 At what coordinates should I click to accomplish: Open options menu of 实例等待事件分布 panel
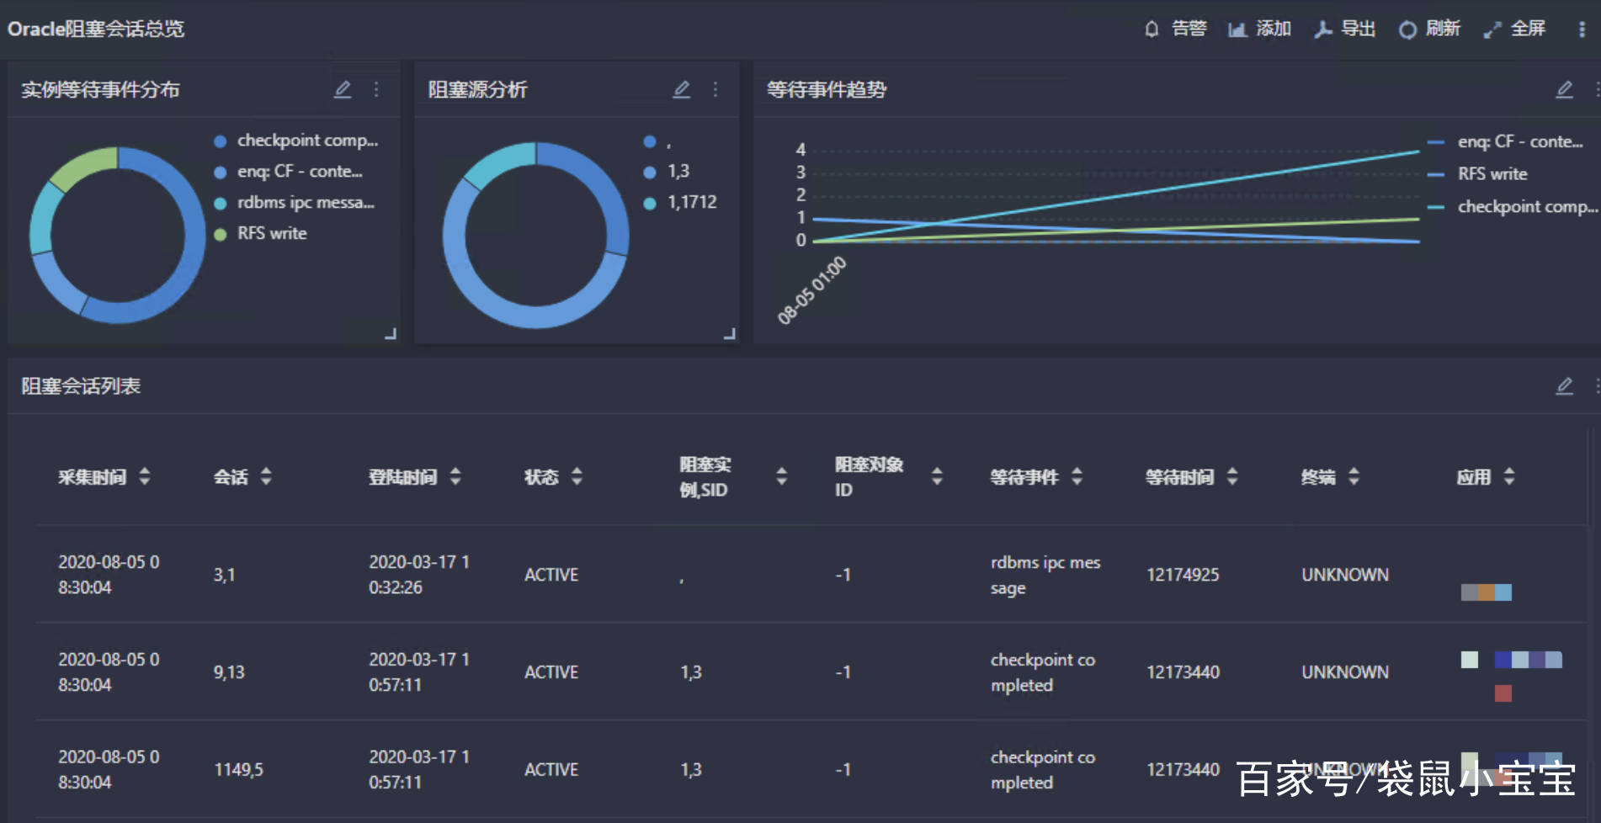(376, 89)
